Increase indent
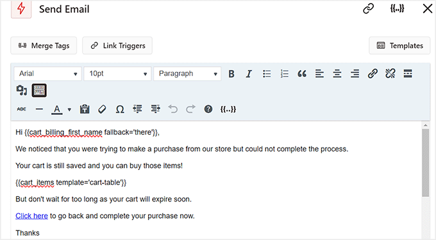This screenshot has height=240, width=436. [x=155, y=109]
